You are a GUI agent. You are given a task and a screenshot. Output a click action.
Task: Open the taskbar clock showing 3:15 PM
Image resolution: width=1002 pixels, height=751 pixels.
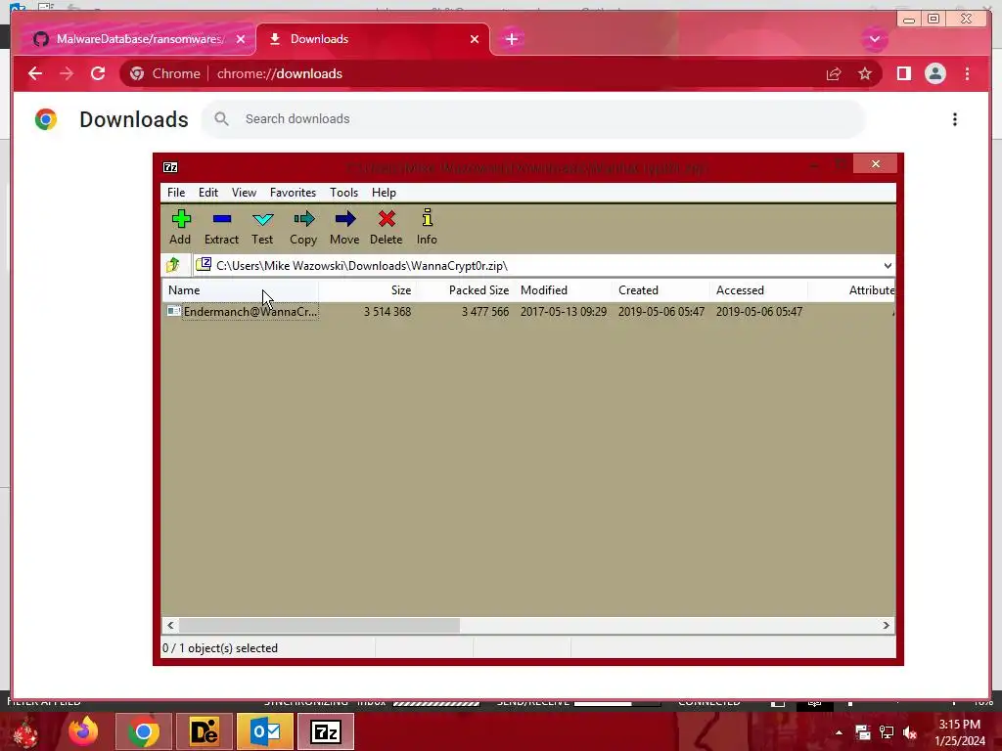coord(960,732)
